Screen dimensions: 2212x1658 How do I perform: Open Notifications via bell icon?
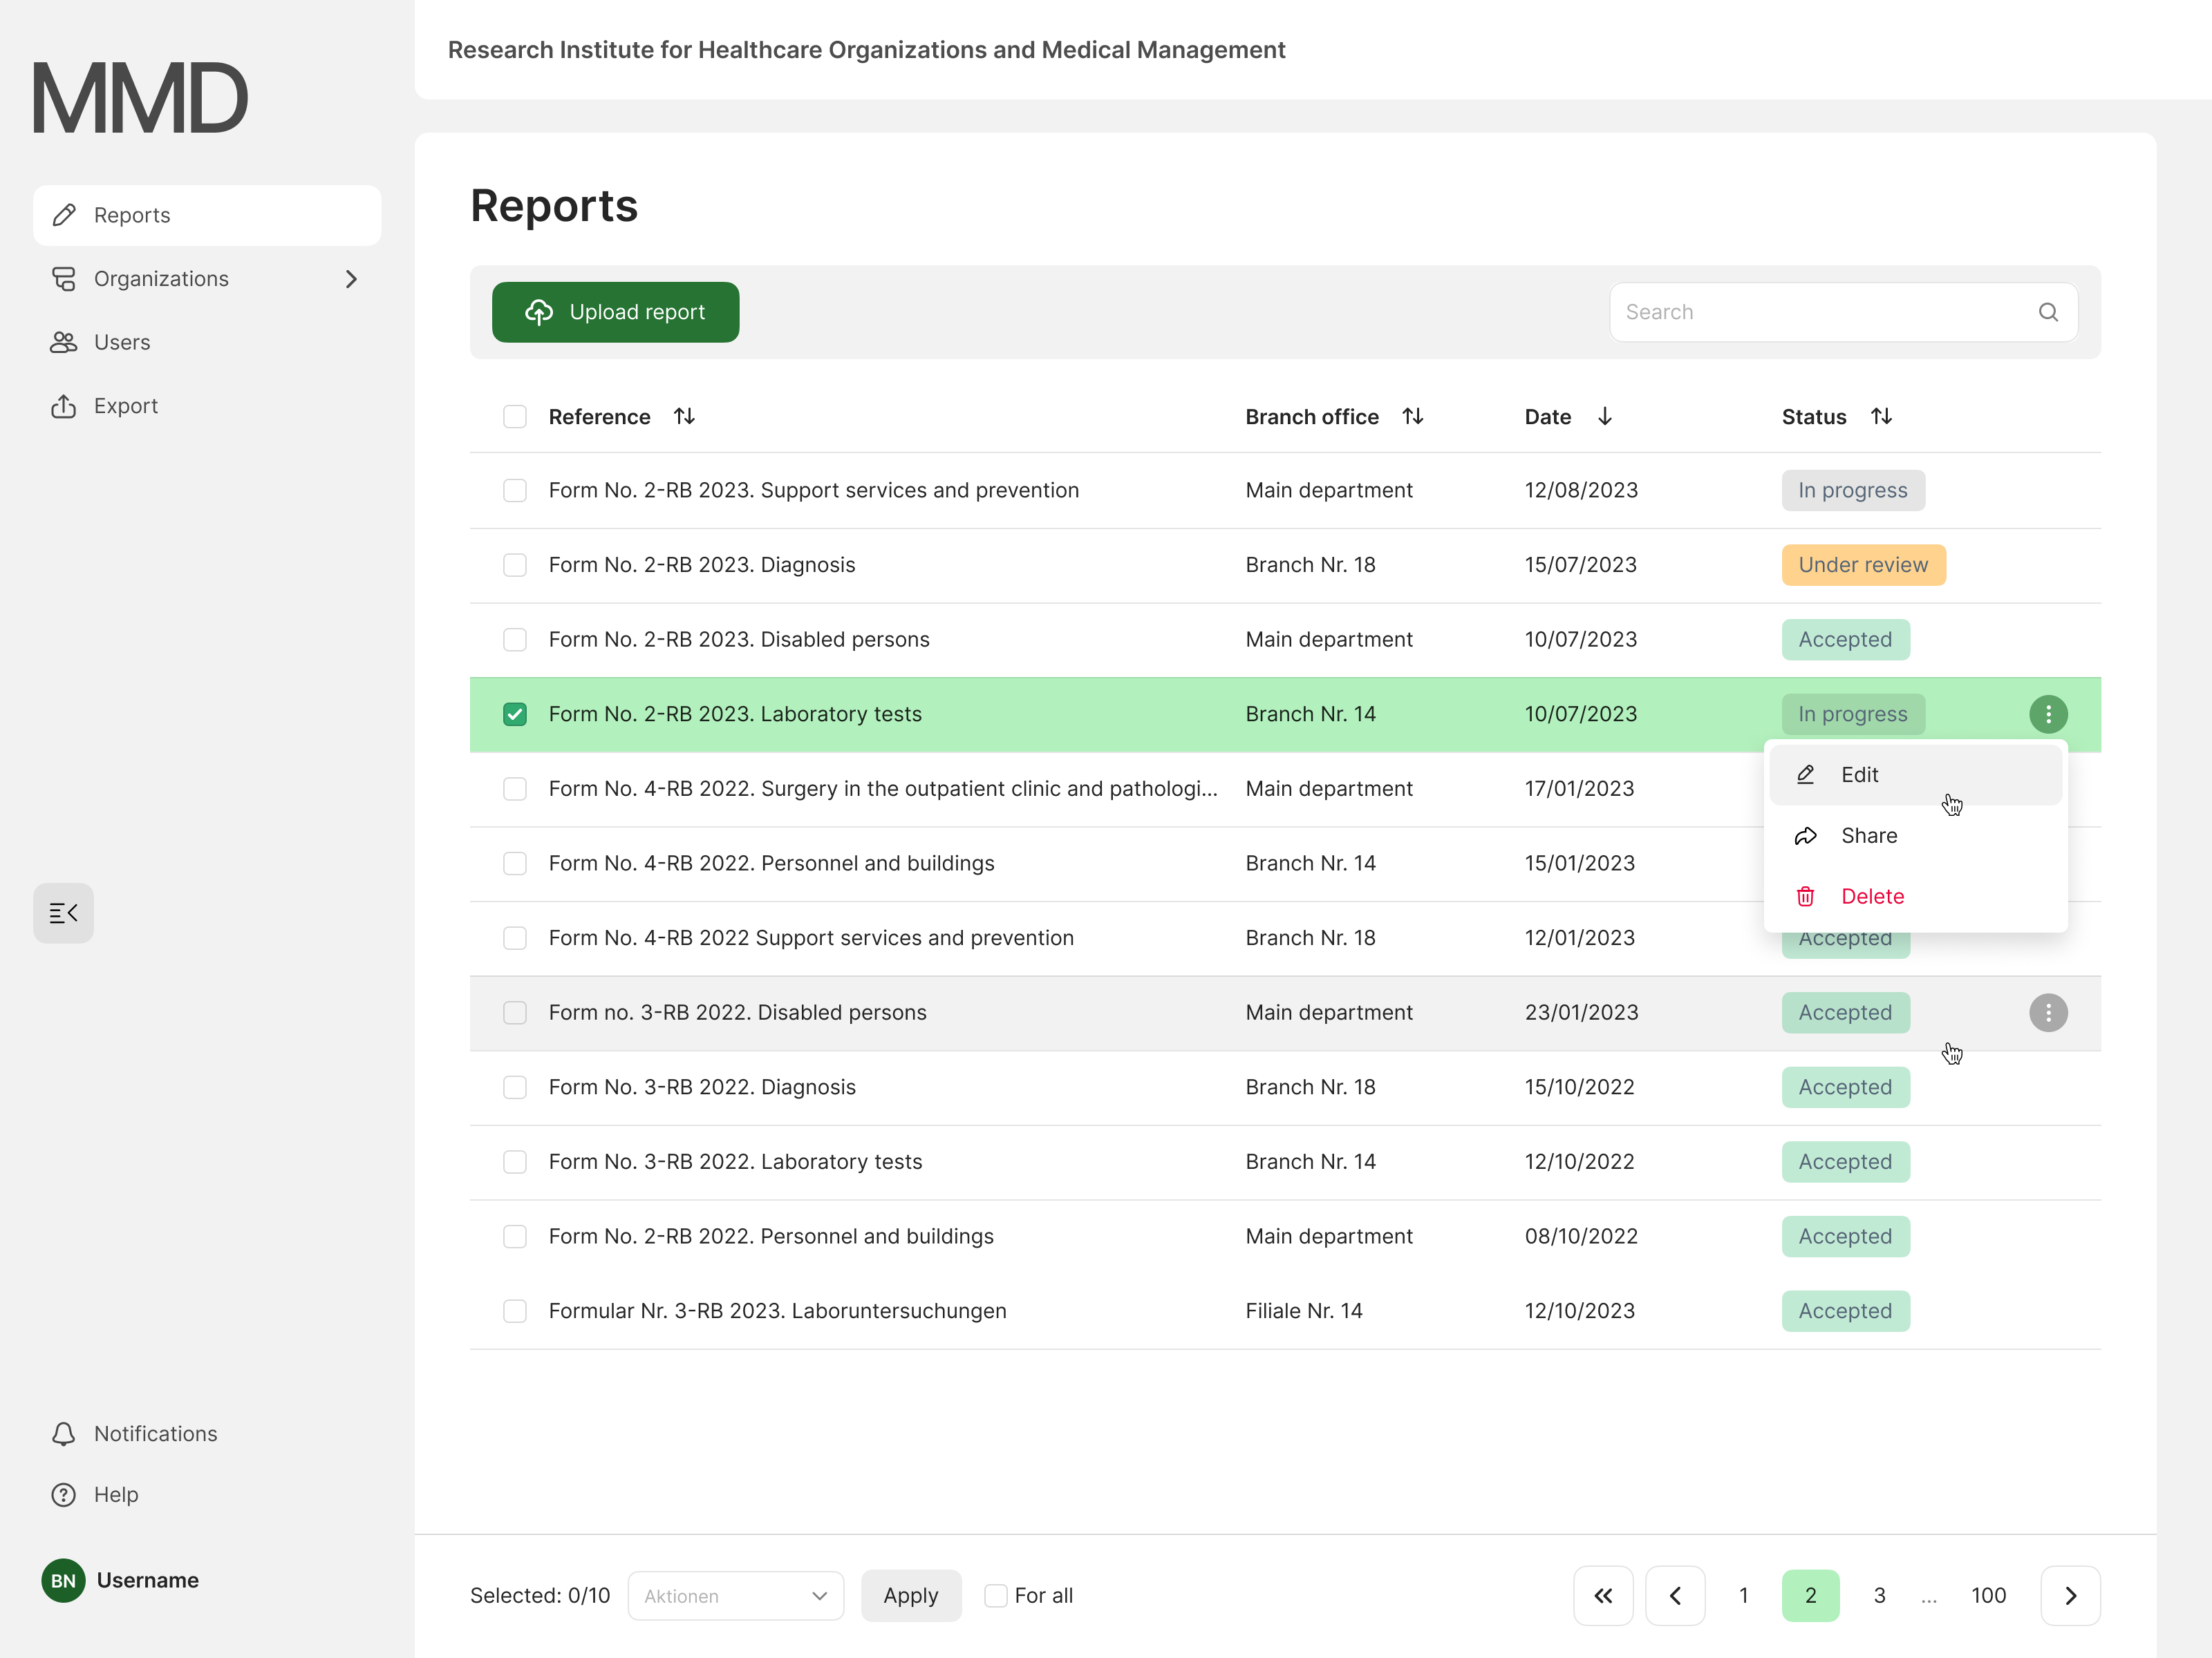tap(63, 1433)
